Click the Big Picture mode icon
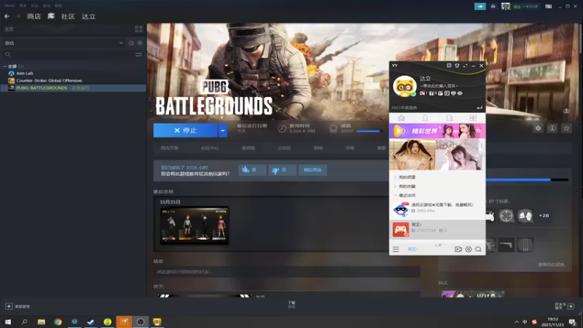Viewport: 583px width, 328px height. coord(549,7)
